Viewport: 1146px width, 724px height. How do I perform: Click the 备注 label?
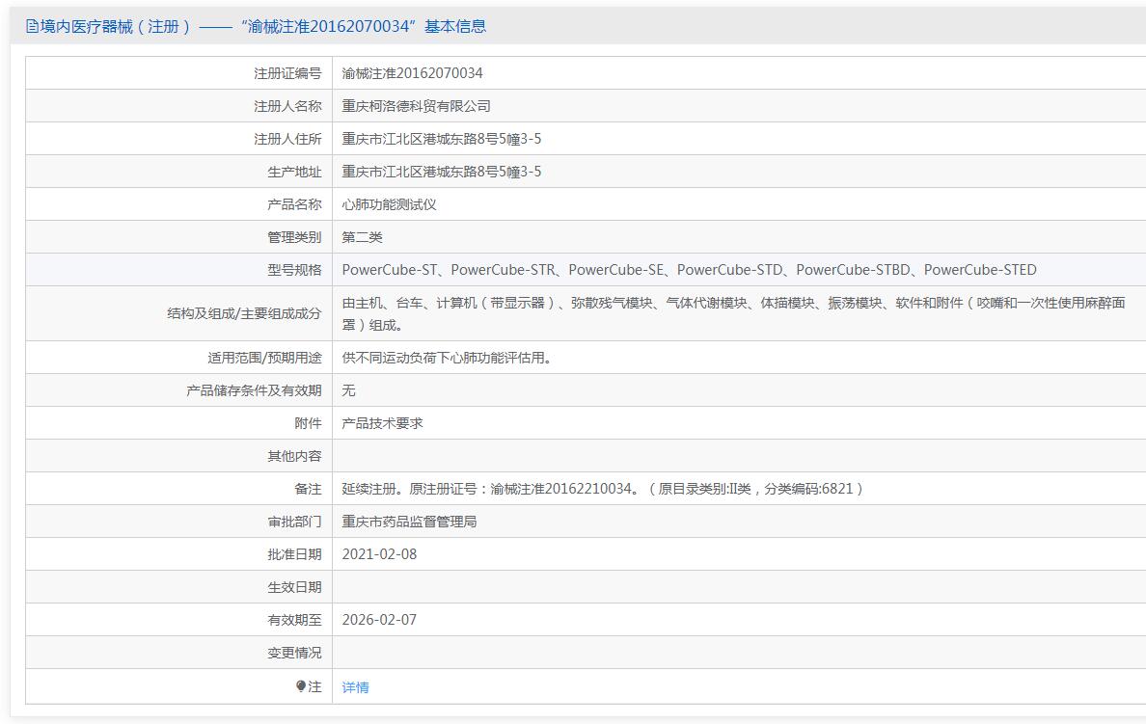[x=308, y=489]
